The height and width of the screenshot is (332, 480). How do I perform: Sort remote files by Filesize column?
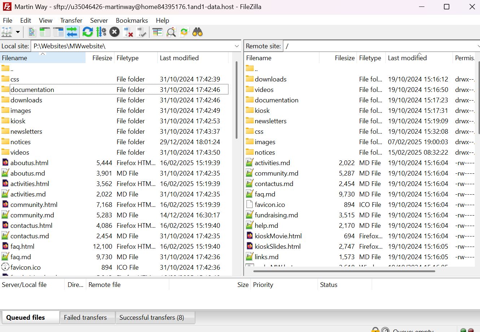pos(344,58)
